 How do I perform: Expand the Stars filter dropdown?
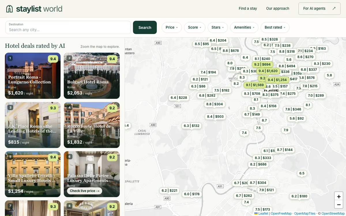[217, 27]
